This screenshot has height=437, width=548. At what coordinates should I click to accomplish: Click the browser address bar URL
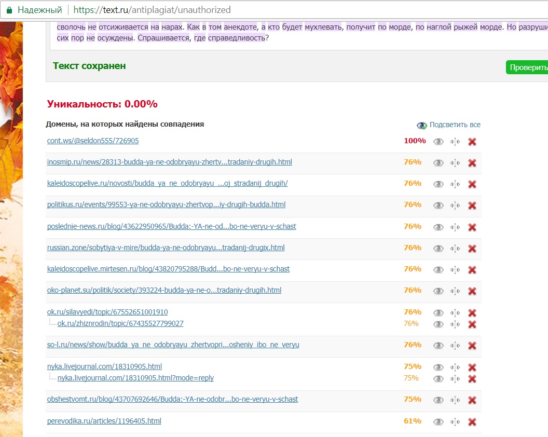coord(152,10)
